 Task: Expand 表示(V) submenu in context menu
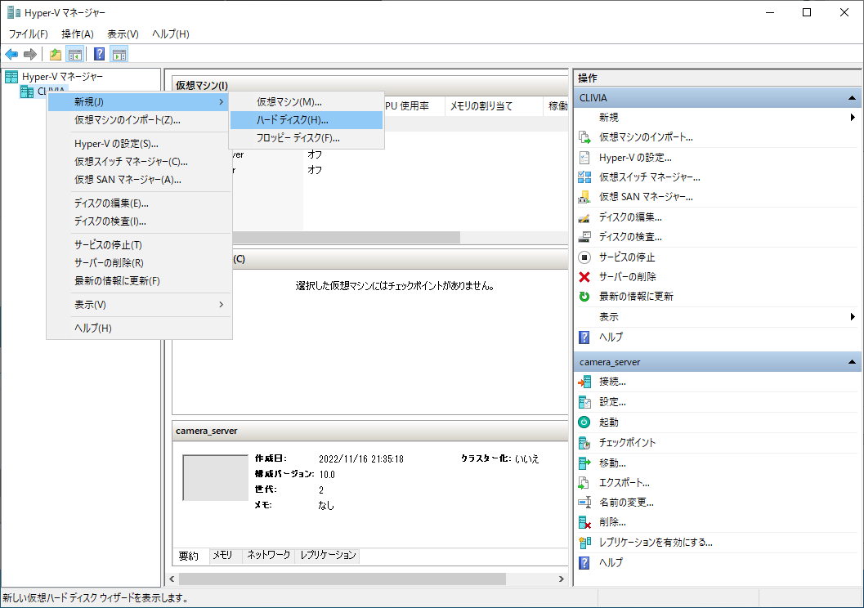click(139, 305)
